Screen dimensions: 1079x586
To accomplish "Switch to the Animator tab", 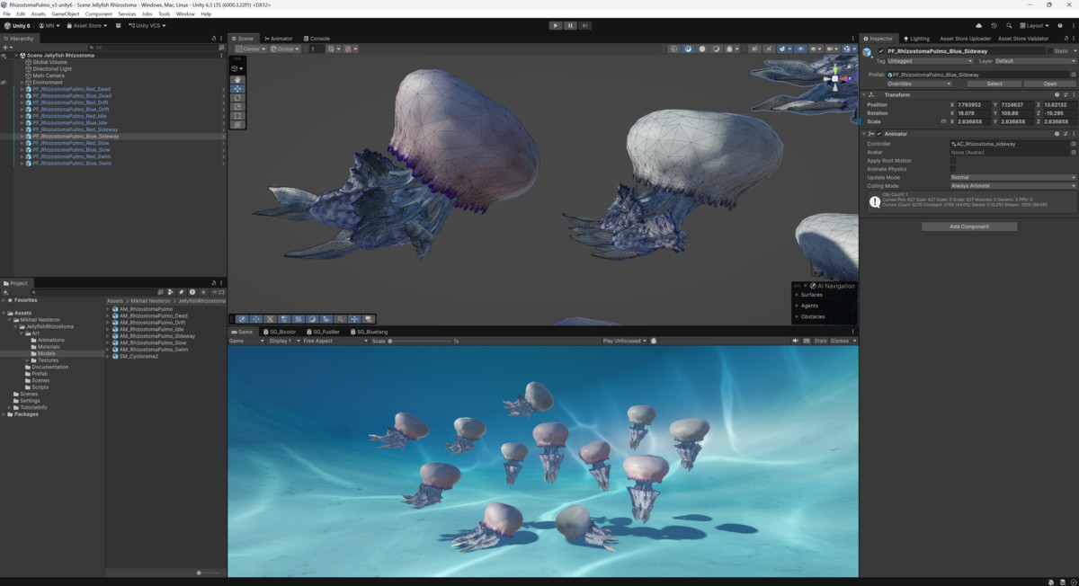I will [279, 39].
